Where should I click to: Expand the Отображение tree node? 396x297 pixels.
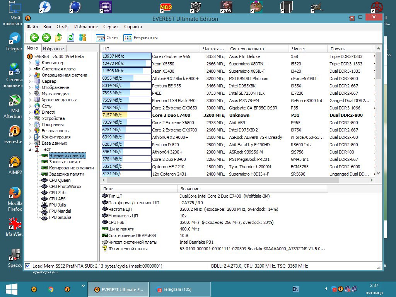(x=30, y=88)
